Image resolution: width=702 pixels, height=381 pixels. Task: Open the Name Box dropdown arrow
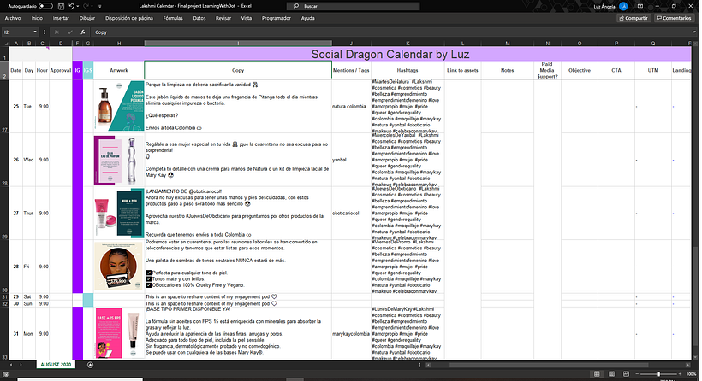tap(35, 32)
